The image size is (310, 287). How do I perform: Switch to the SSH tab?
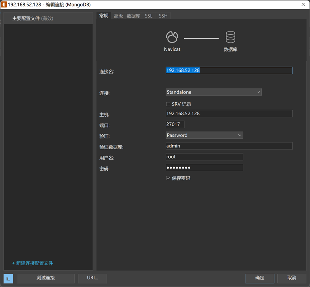(x=163, y=16)
